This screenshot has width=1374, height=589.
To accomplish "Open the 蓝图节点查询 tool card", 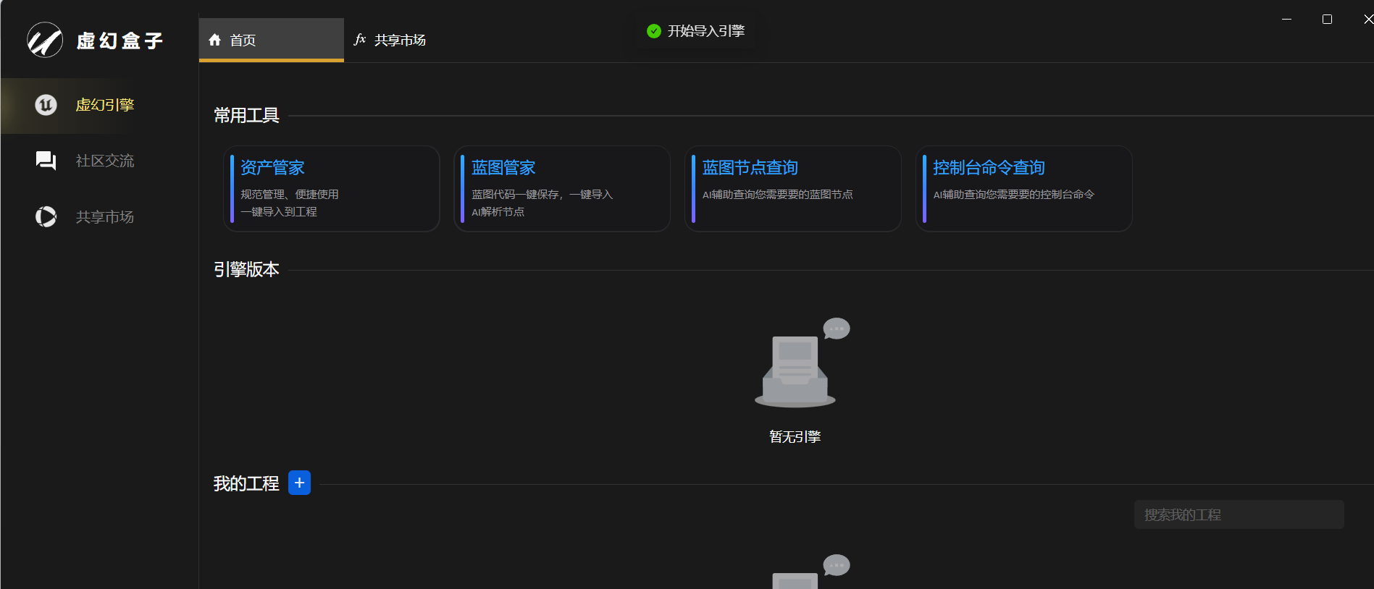I will [793, 189].
